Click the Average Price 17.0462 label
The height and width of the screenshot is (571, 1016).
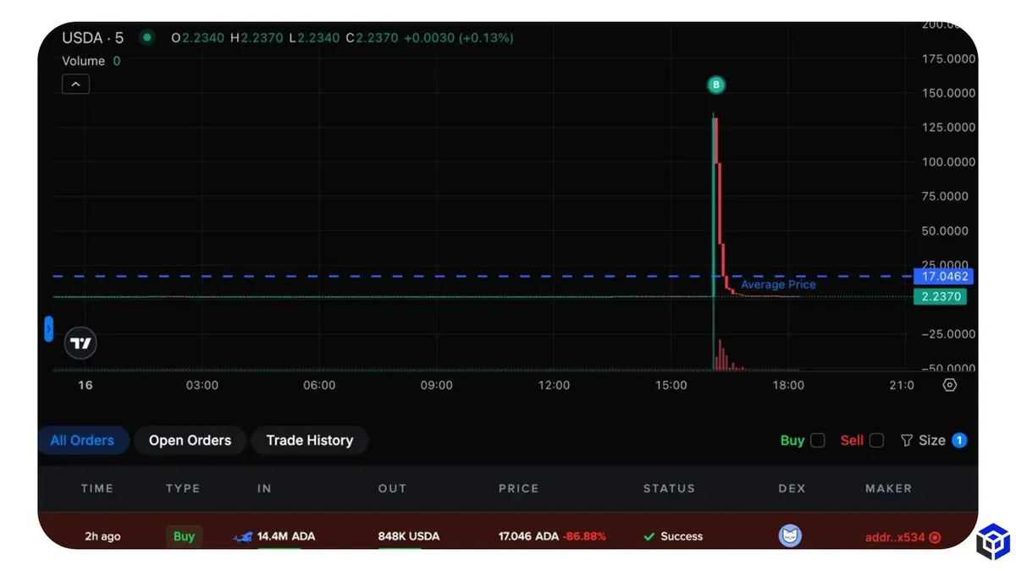pos(943,277)
